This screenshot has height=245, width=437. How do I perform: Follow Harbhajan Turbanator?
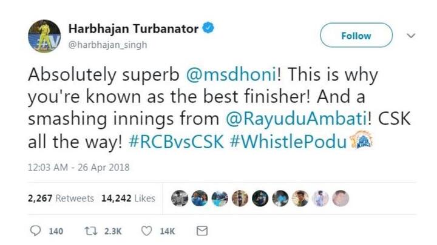coord(356,35)
